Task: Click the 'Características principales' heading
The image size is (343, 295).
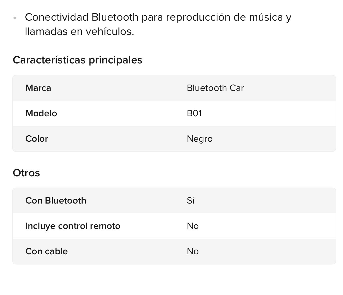Action: (x=77, y=60)
